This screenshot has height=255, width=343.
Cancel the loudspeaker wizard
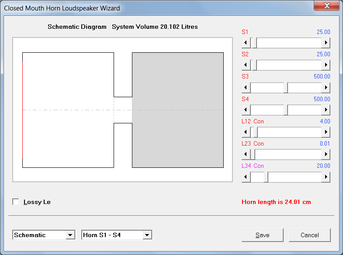pos(309,235)
